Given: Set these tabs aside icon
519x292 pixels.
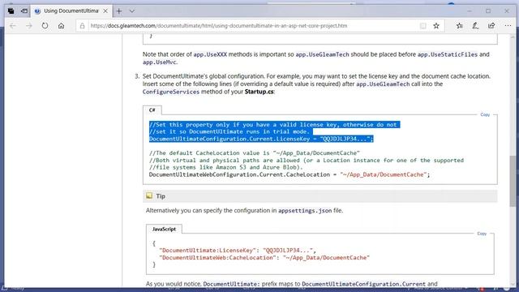Looking at the screenshot, I should pyautogui.click(x=24, y=11).
